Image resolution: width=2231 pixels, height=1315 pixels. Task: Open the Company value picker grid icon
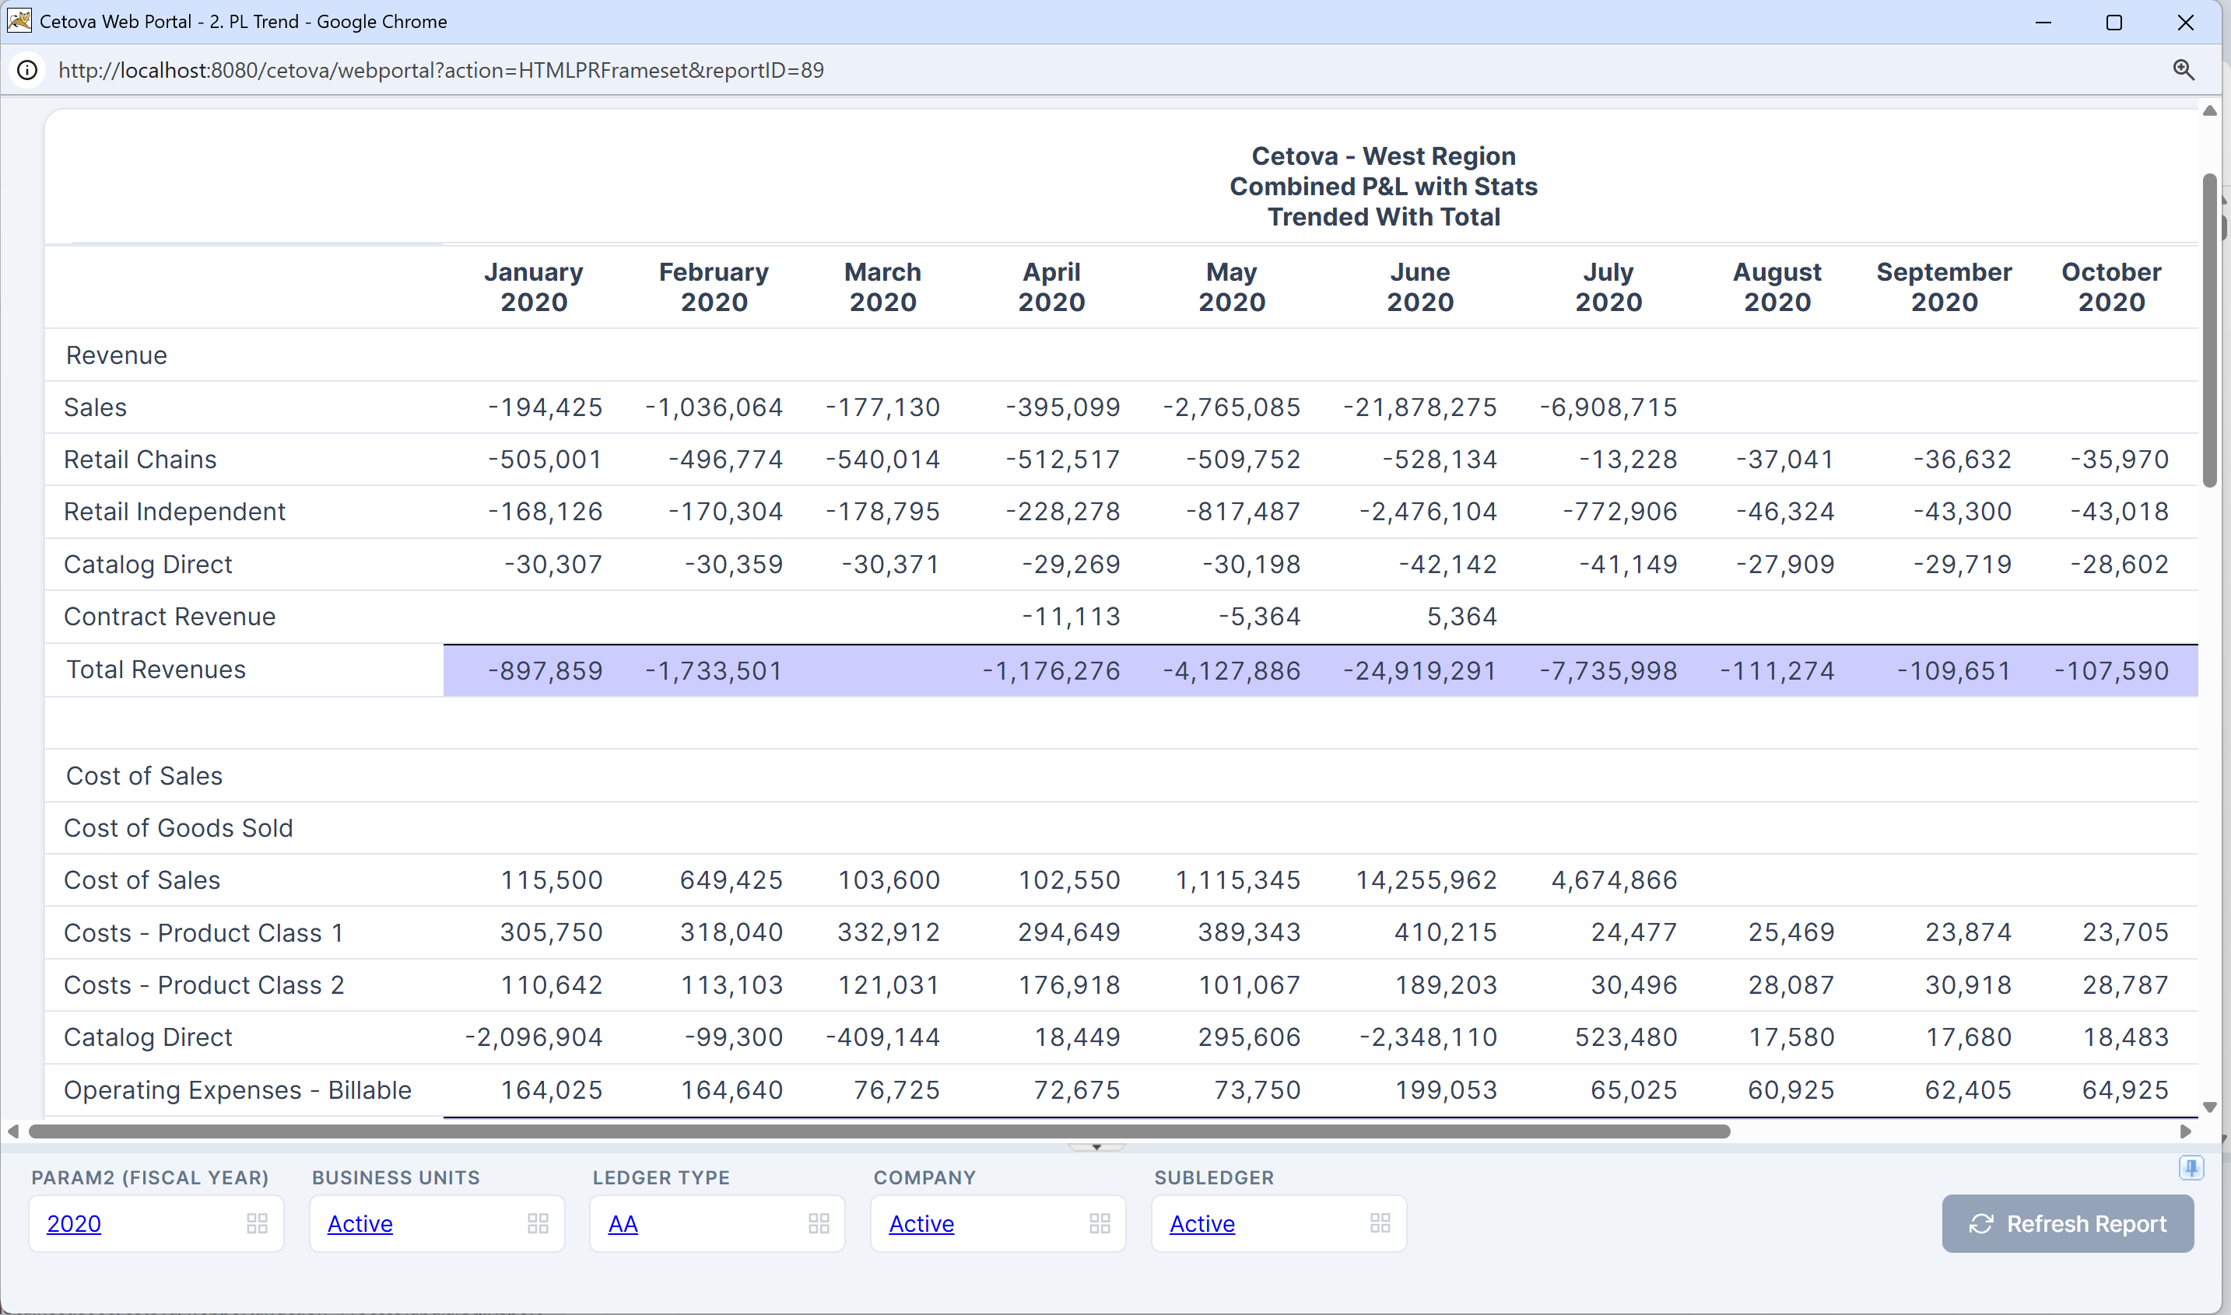coord(1100,1222)
